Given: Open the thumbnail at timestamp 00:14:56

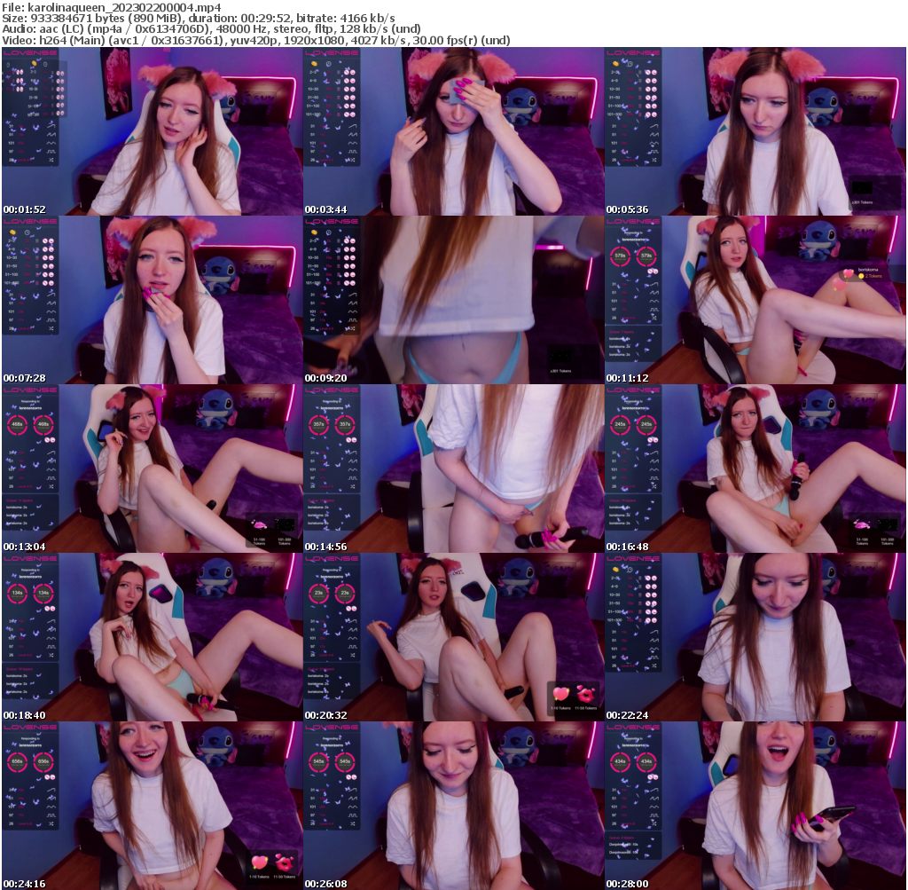Looking at the screenshot, I should [x=453, y=461].
